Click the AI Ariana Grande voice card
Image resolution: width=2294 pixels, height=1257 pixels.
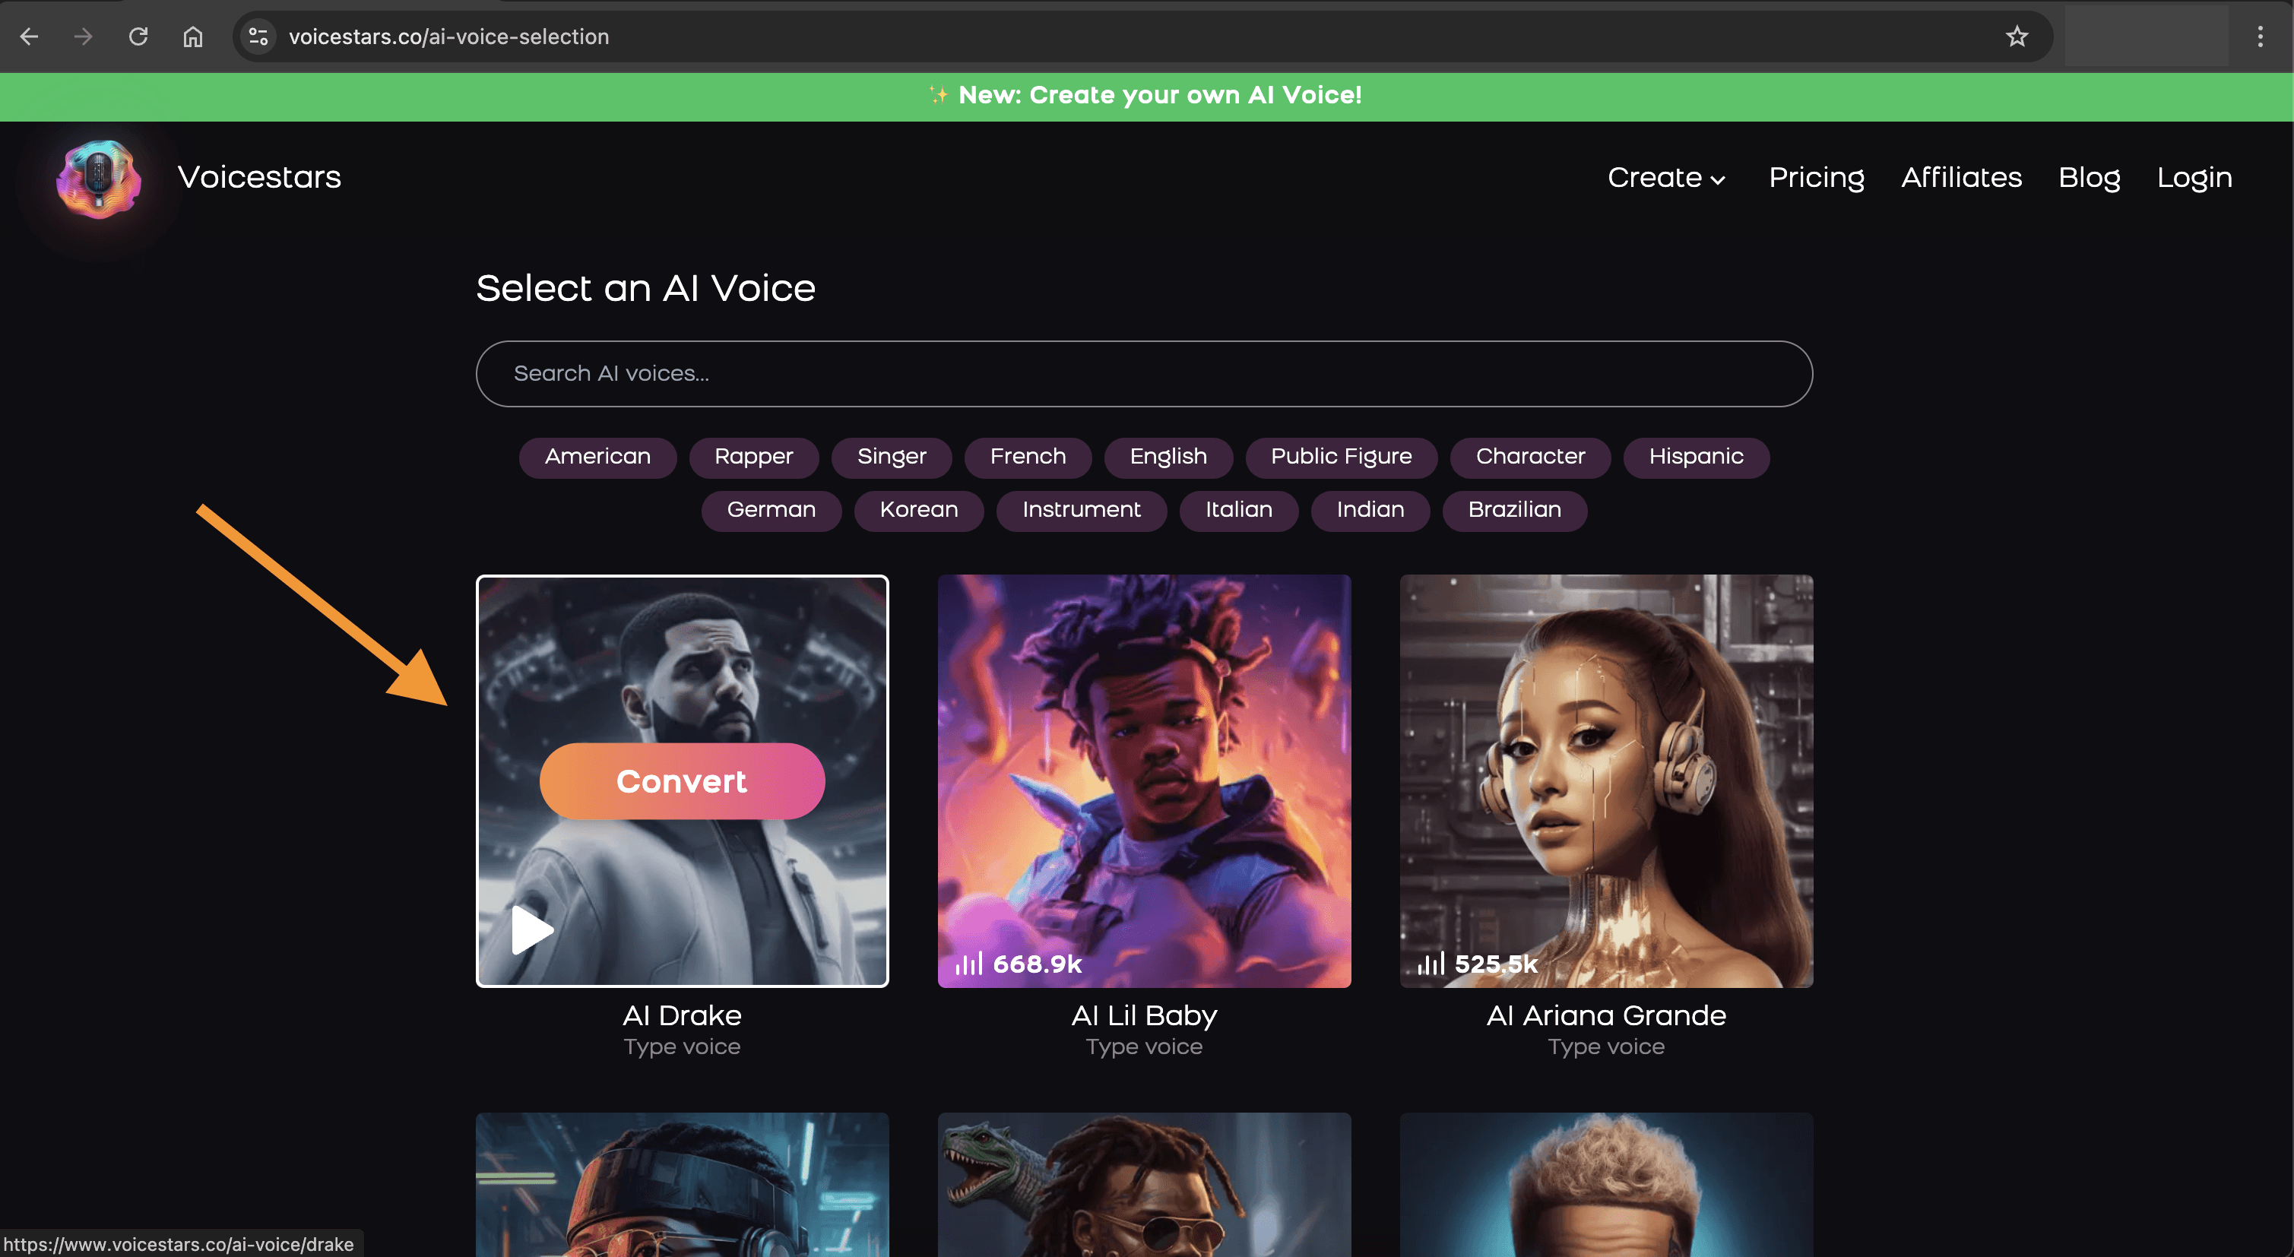click(1605, 780)
